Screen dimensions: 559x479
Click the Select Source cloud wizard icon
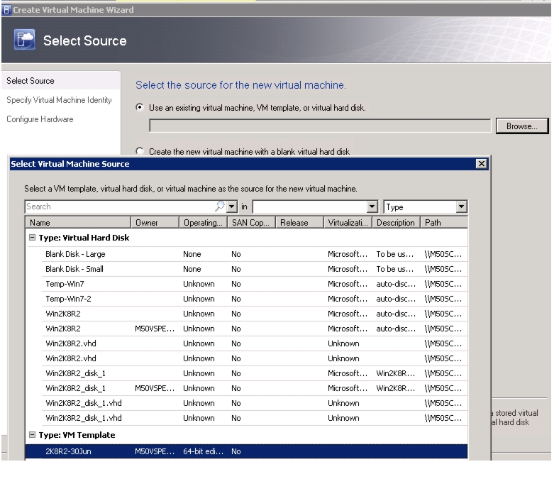[25, 40]
